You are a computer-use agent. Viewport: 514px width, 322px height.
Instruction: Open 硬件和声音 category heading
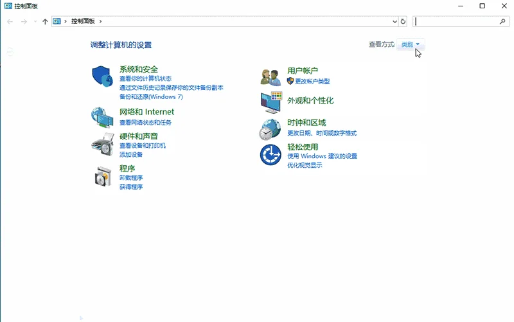click(139, 136)
